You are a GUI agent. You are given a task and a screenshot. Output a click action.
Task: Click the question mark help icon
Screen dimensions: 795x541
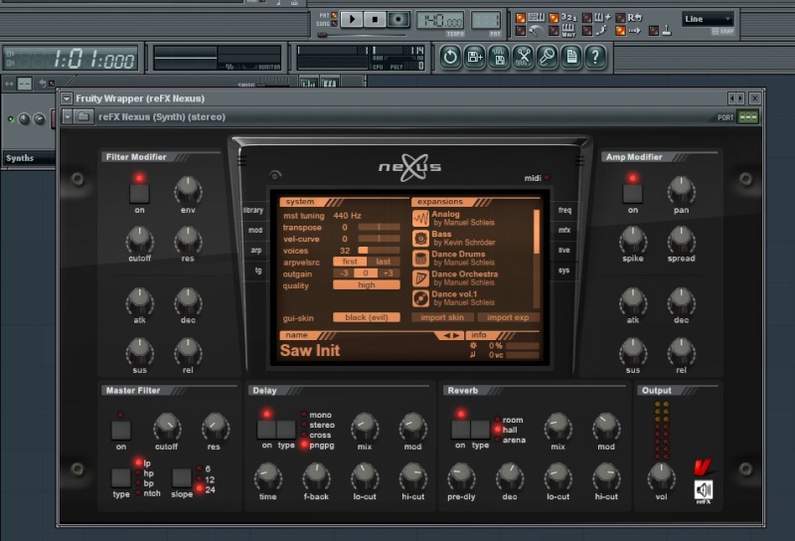(x=595, y=57)
